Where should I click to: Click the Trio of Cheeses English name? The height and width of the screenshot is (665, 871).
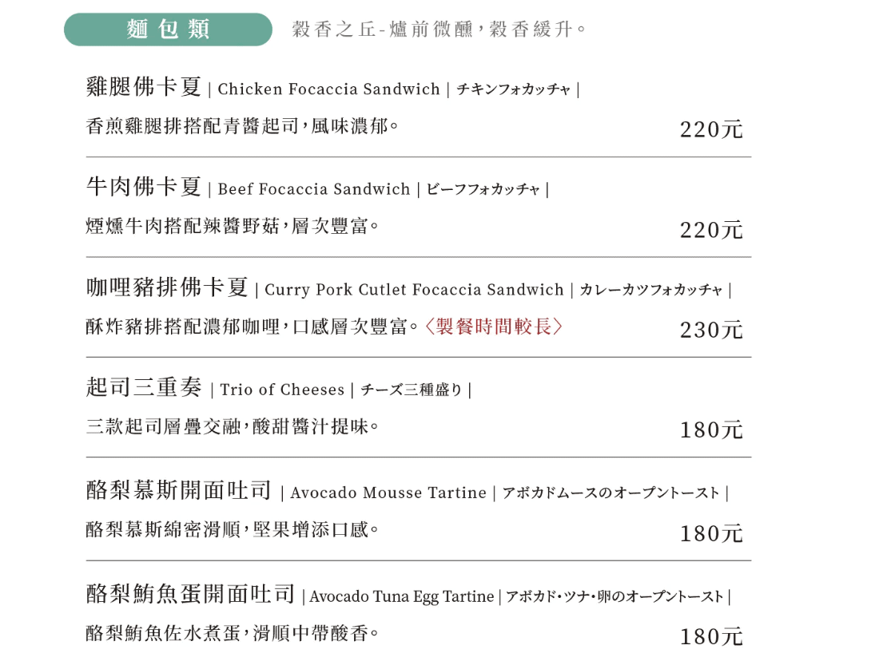pos(282,390)
